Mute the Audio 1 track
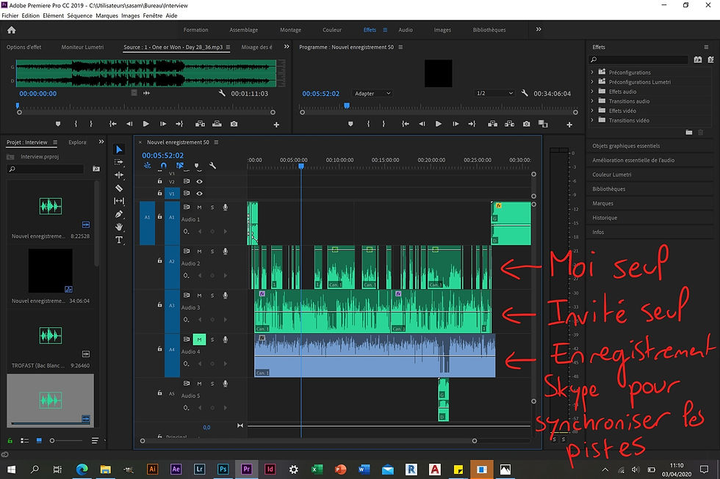 click(199, 207)
